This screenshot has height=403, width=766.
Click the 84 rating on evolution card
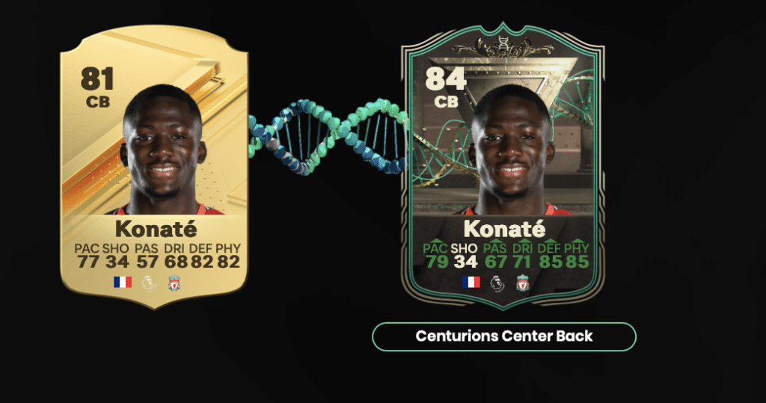coord(446,79)
